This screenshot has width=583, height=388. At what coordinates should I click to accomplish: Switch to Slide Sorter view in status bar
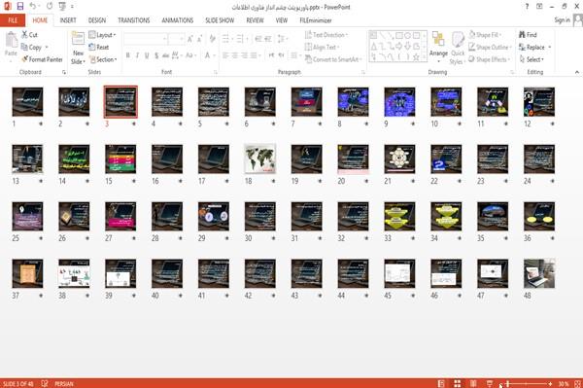pos(458,383)
